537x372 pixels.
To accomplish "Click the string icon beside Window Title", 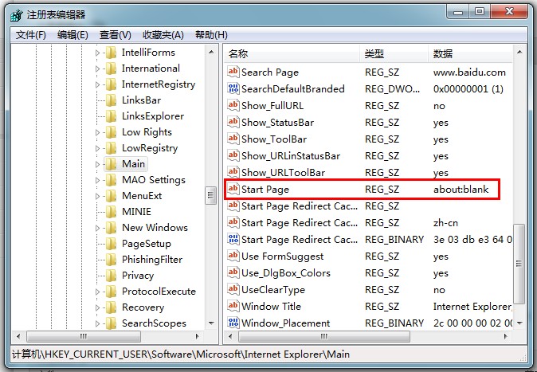I will 233,306.
